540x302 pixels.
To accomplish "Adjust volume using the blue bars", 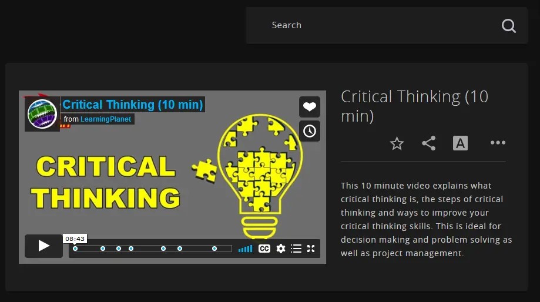I will (x=246, y=249).
